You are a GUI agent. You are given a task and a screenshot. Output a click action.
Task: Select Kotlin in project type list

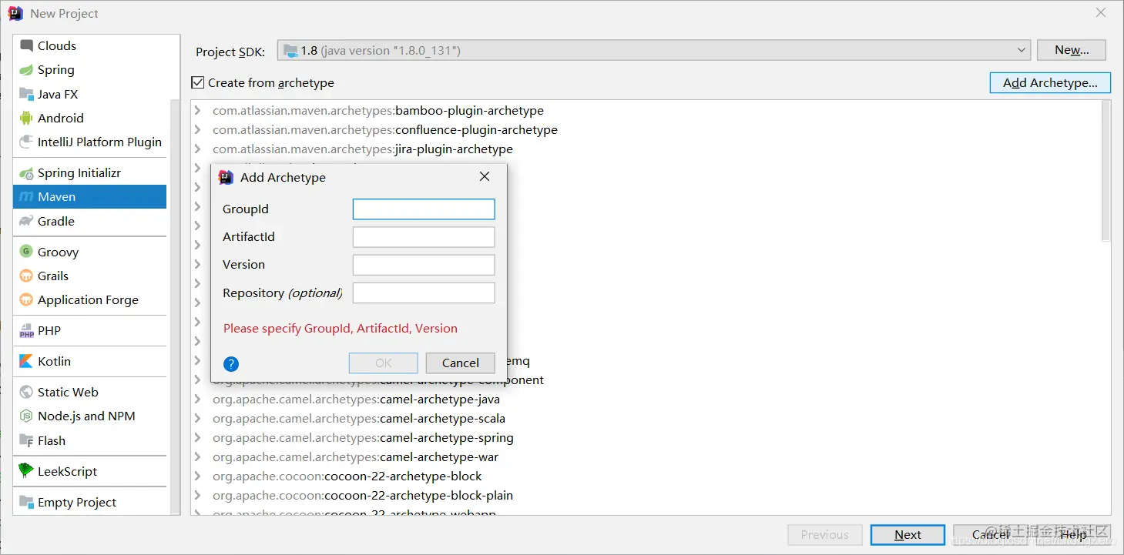coord(89,361)
